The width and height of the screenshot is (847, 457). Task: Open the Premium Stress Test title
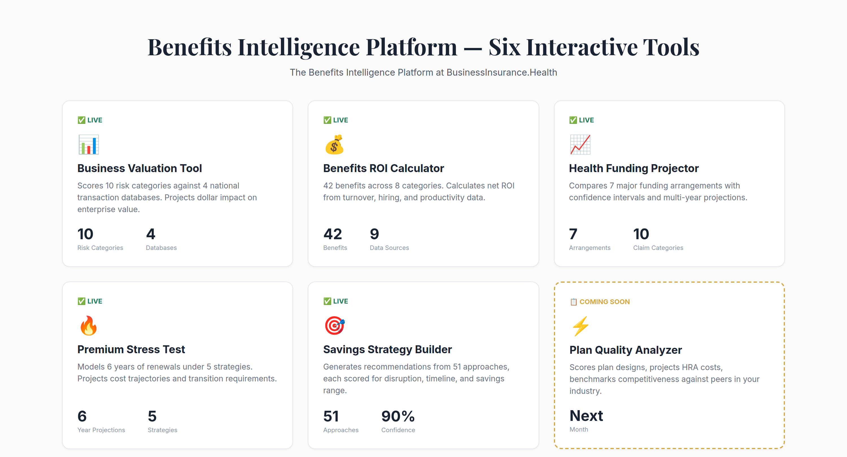coord(131,349)
